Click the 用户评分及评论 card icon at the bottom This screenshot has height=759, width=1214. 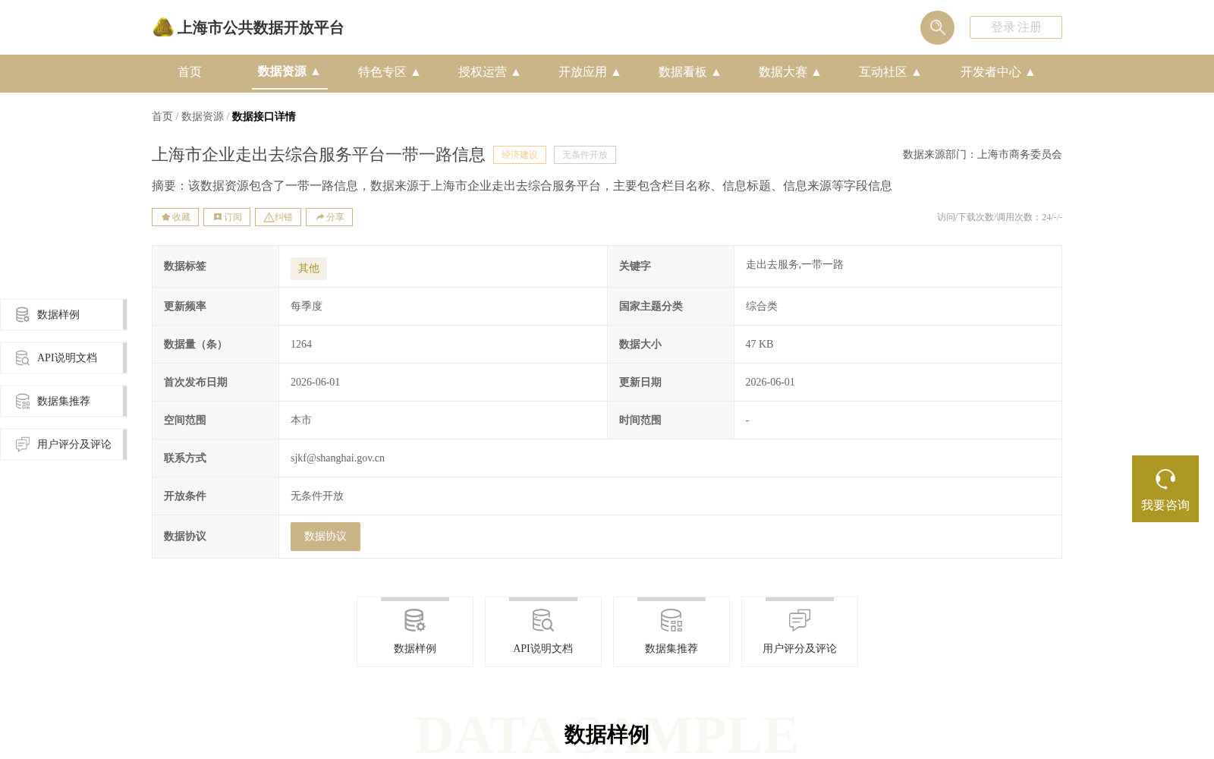(800, 620)
